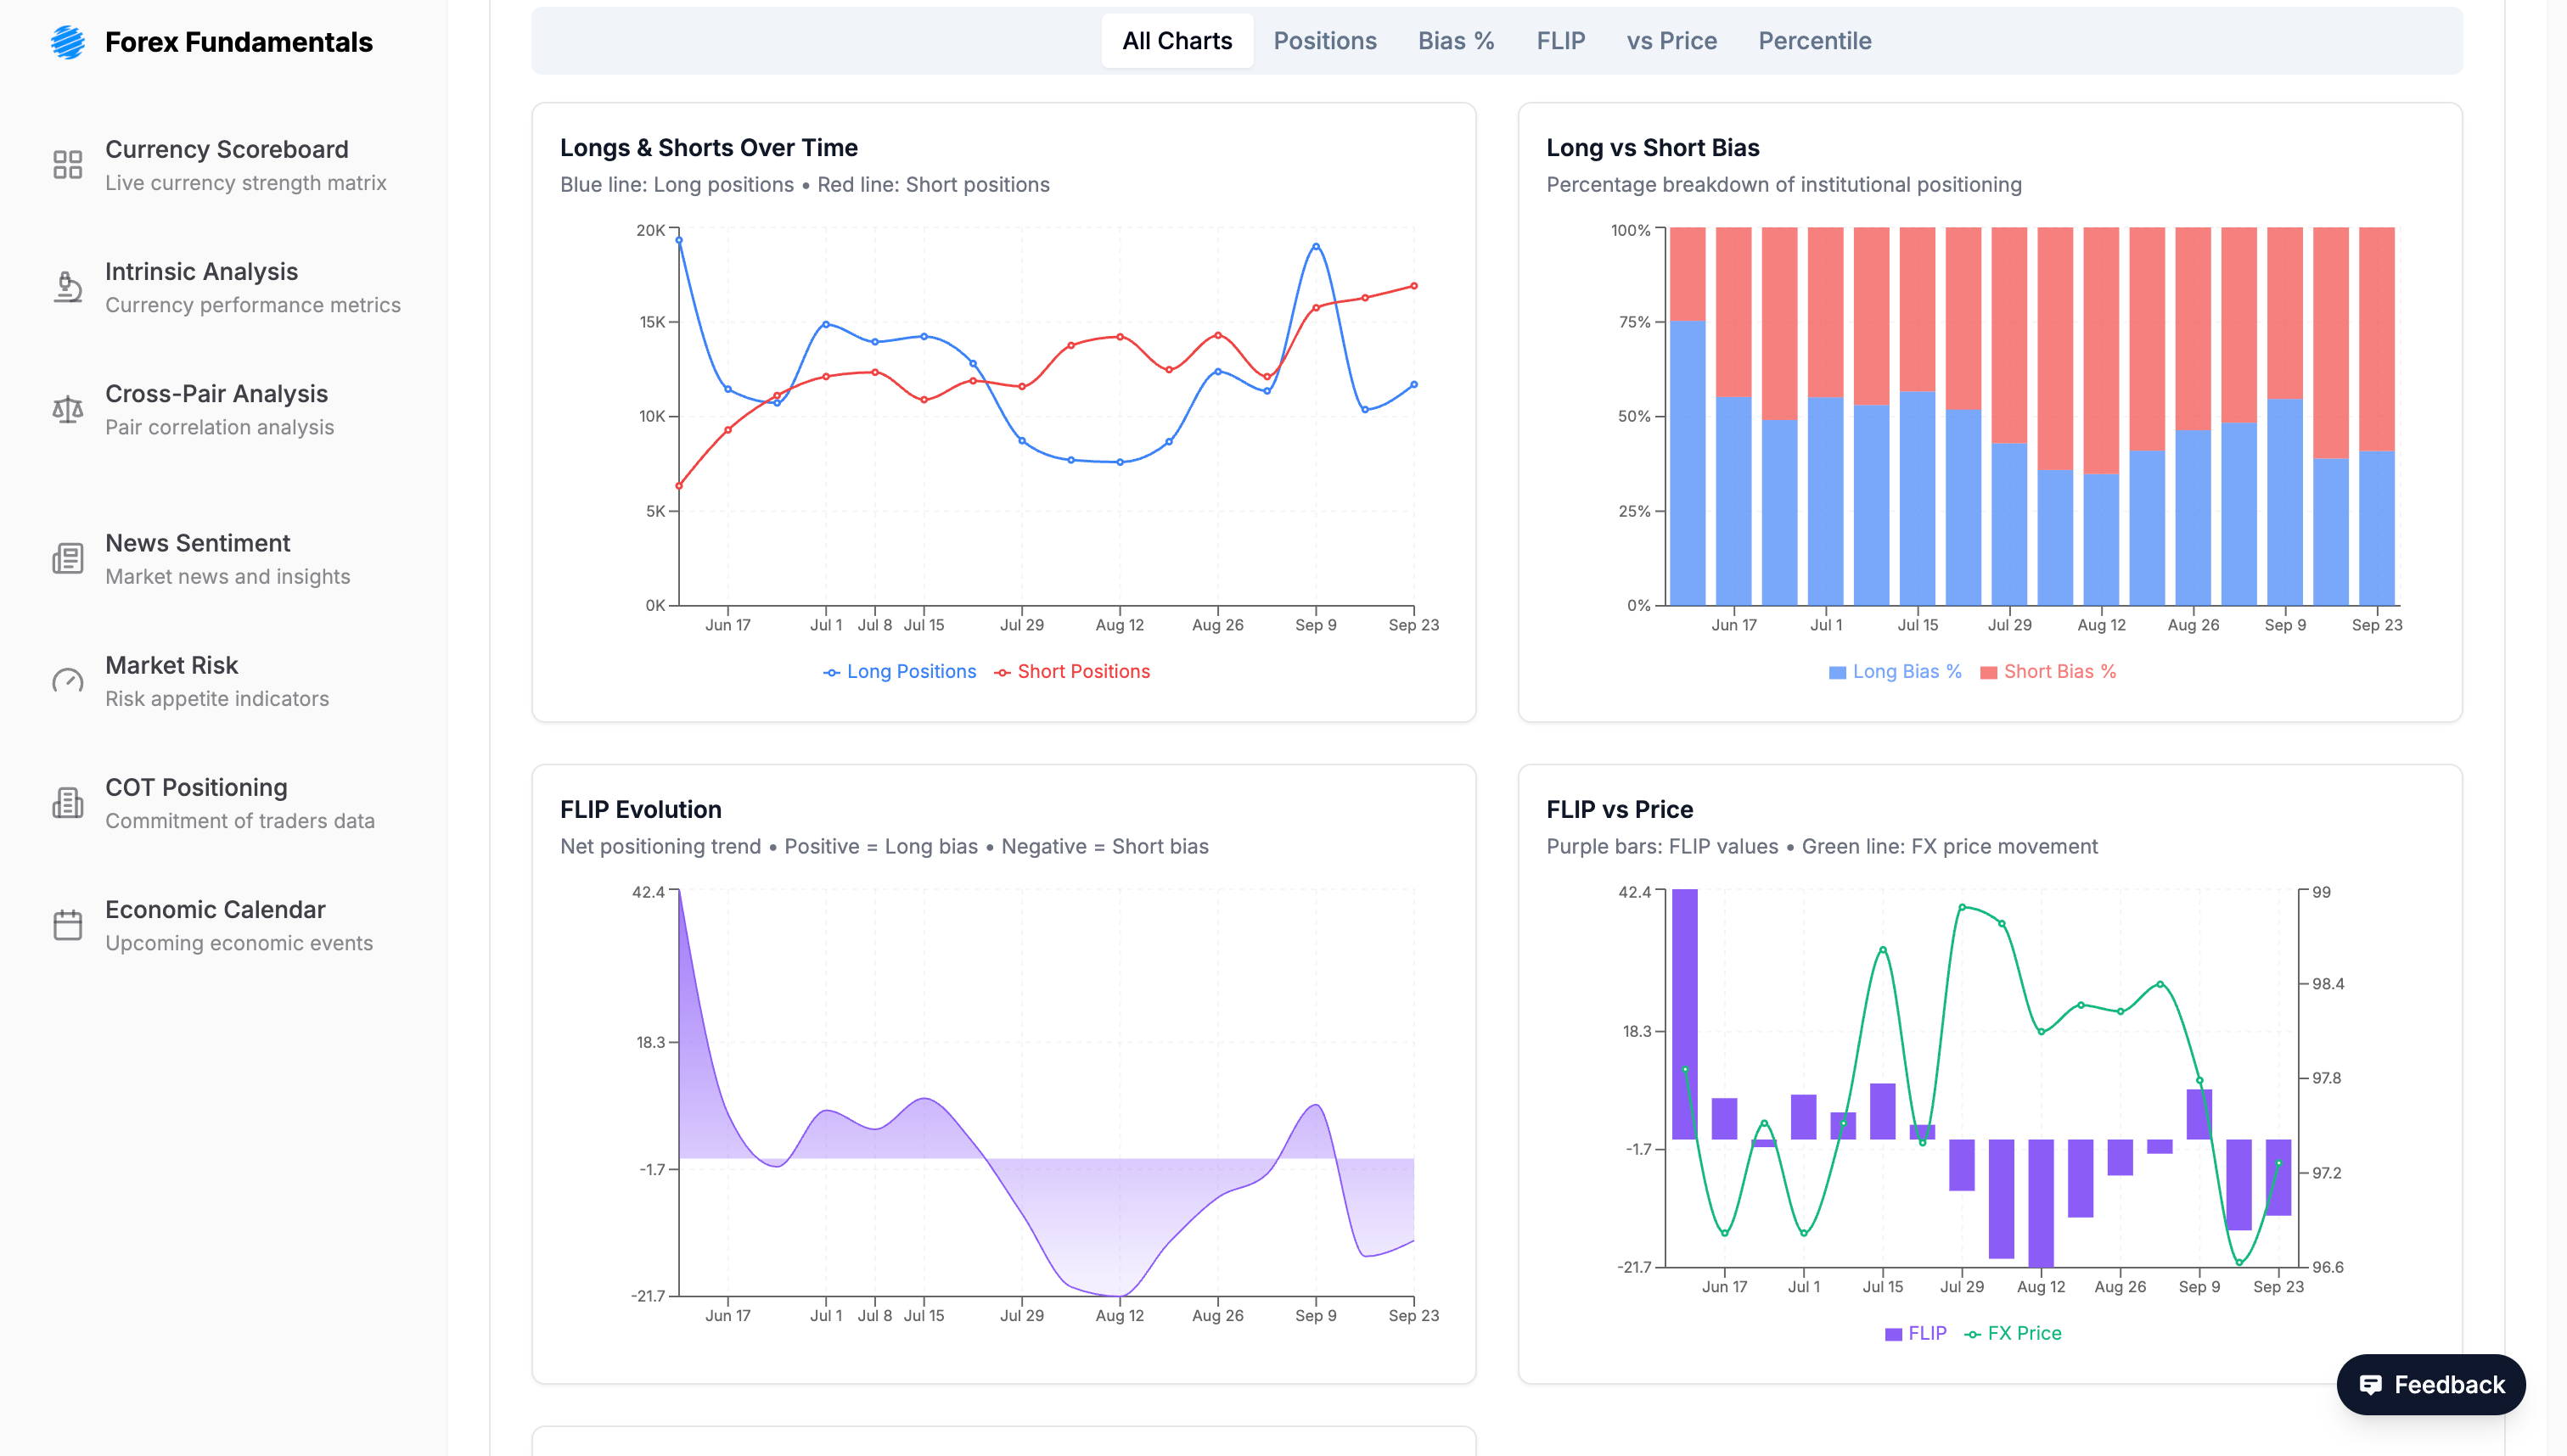Click the Feedback button
Image resolution: width=2567 pixels, height=1456 pixels.
point(2431,1385)
